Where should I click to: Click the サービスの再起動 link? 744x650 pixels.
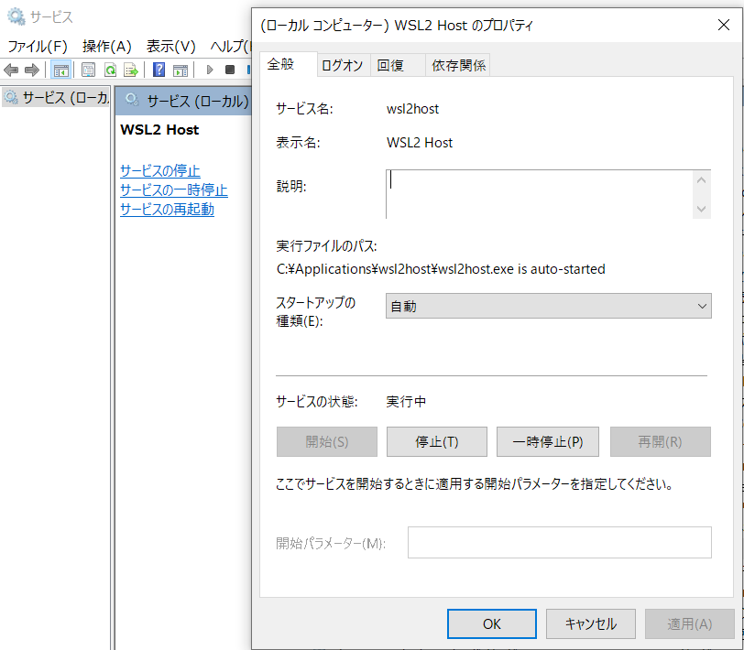tap(167, 209)
